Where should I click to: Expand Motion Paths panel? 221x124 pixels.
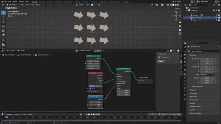pos(194,100)
